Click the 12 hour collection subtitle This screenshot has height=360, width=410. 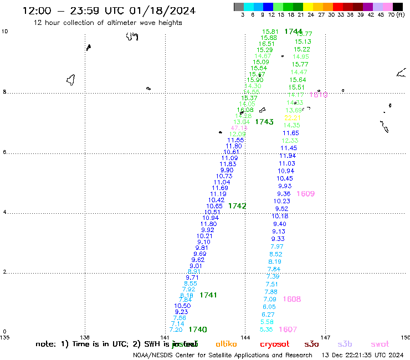coord(107,23)
